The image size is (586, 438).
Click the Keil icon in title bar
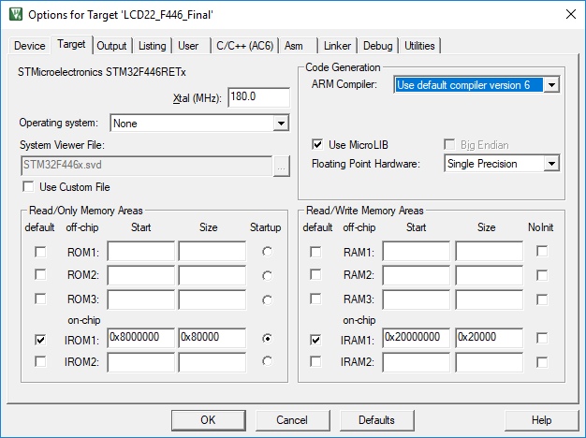click(14, 14)
